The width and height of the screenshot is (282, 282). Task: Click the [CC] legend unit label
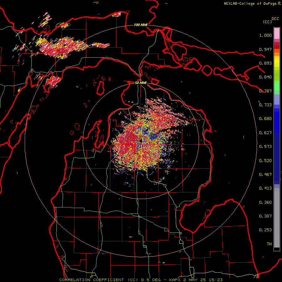(x=267, y=22)
